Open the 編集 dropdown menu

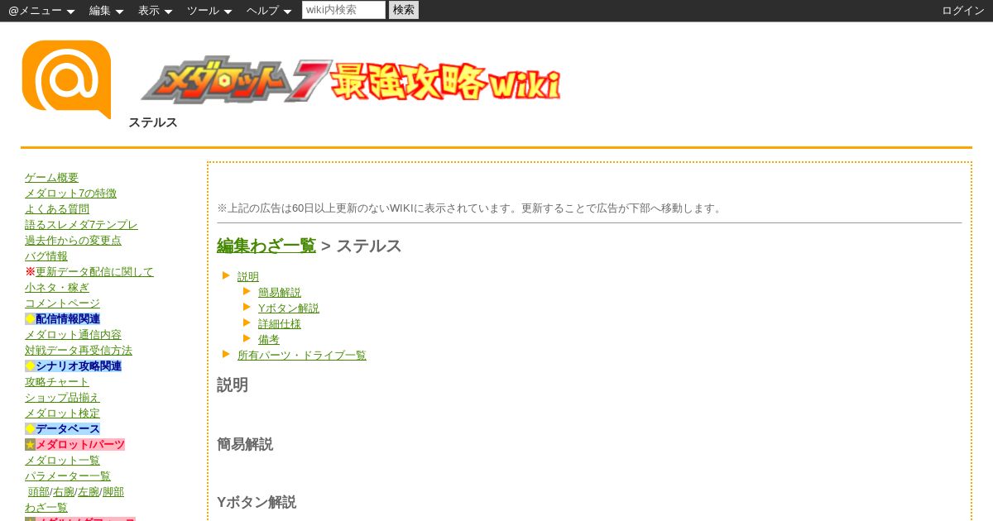pyautogui.click(x=106, y=11)
